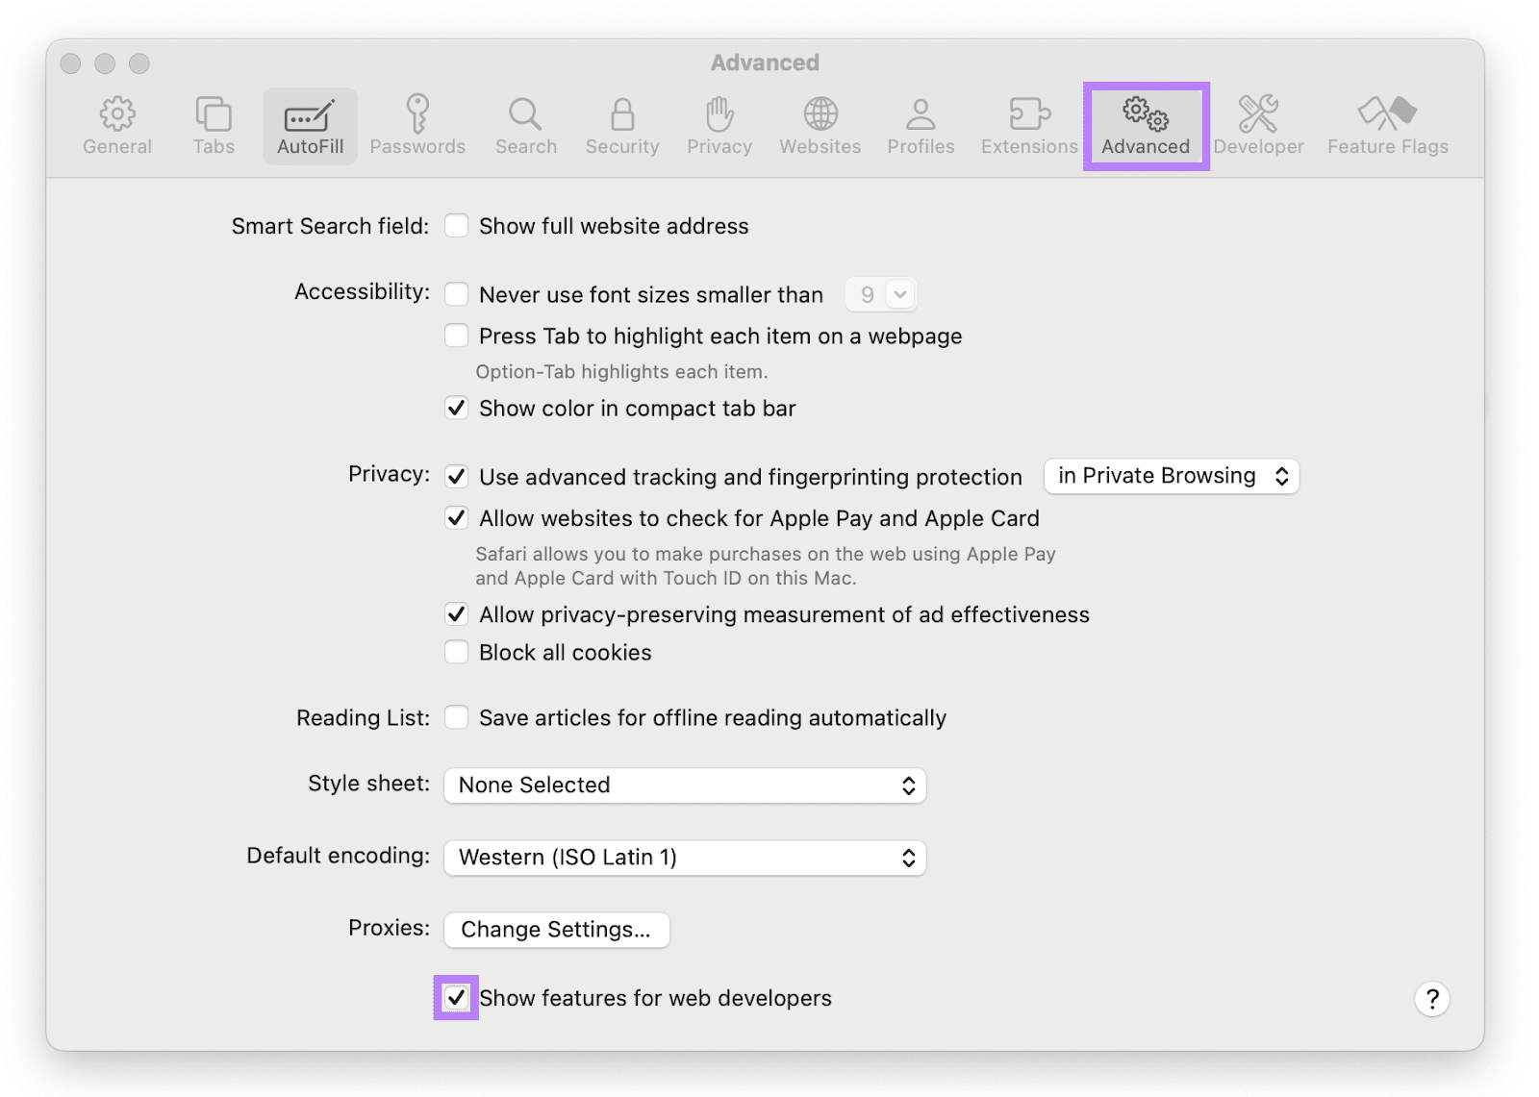This screenshot has height=1097, width=1539.
Task: Open the Default encoding dropdown
Action: pyautogui.click(x=685, y=858)
